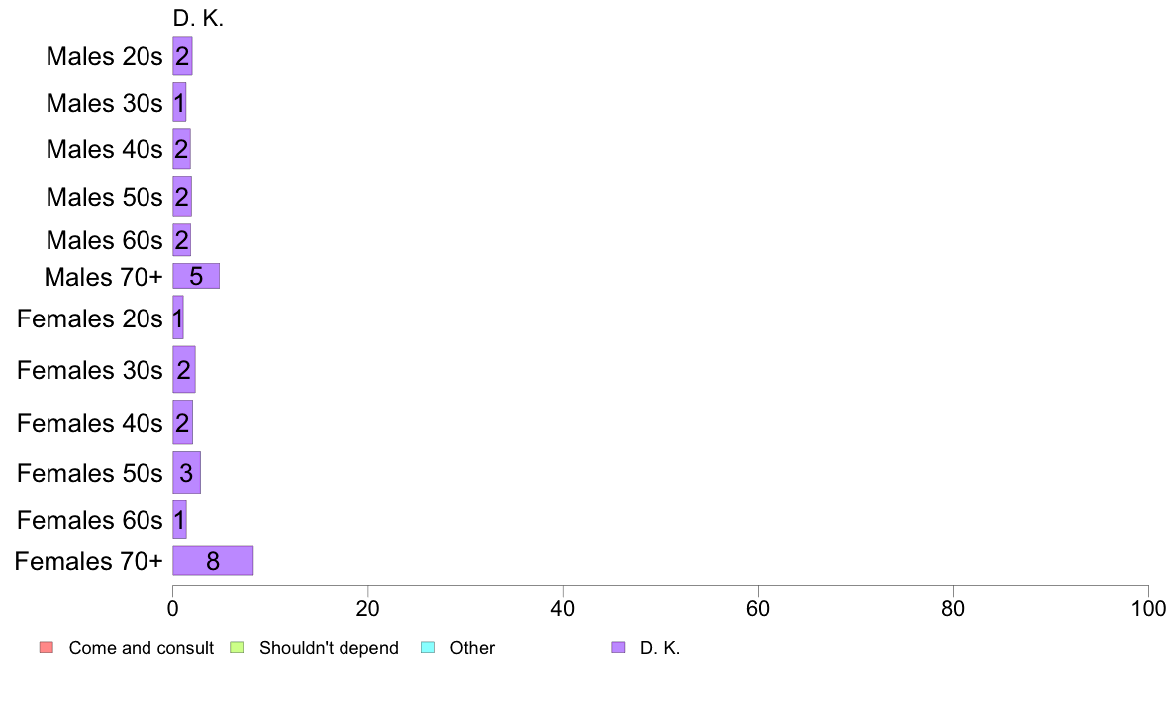
Task: Click the cyan Other legend swatch
Action: click(x=428, y=647)
